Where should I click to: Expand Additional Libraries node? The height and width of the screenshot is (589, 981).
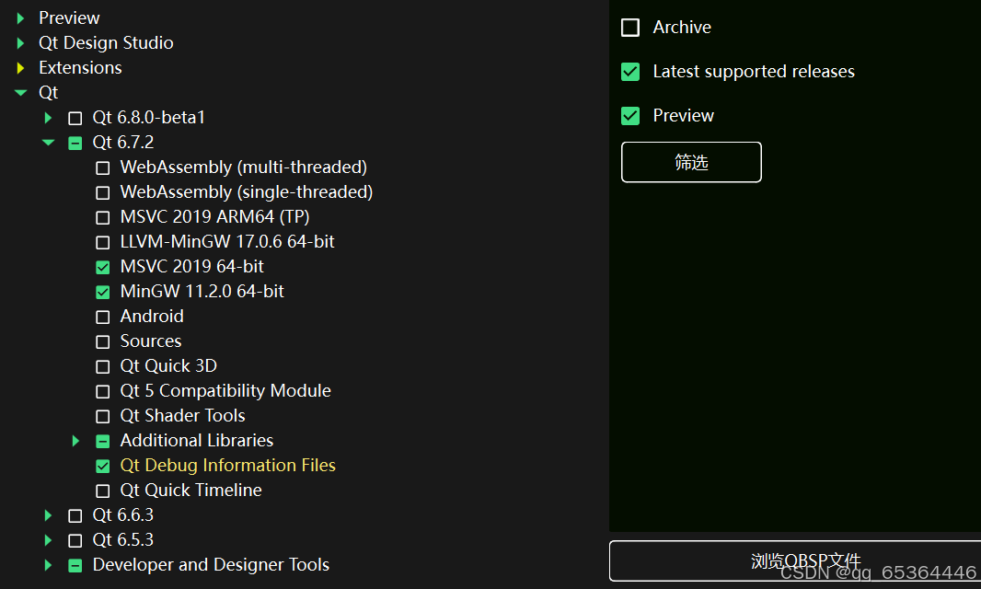[x=75, y=441]
